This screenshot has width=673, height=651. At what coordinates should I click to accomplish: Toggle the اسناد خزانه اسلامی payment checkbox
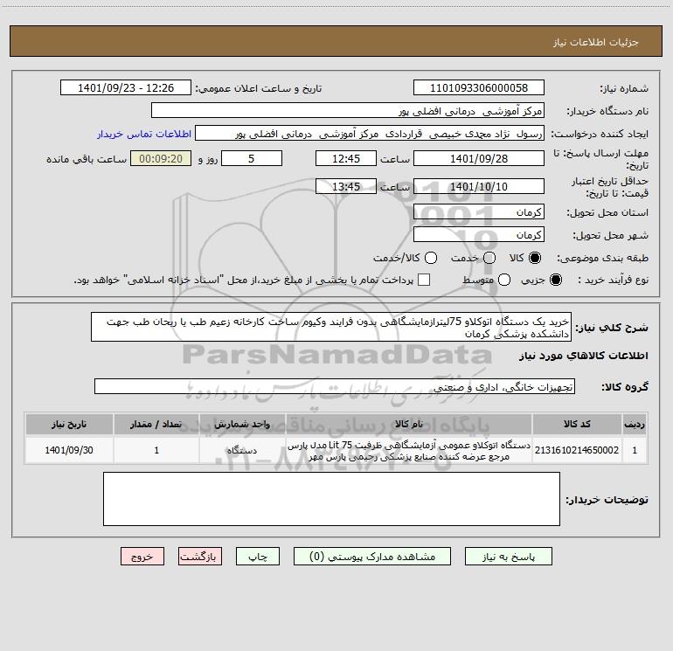click(424, 280)
